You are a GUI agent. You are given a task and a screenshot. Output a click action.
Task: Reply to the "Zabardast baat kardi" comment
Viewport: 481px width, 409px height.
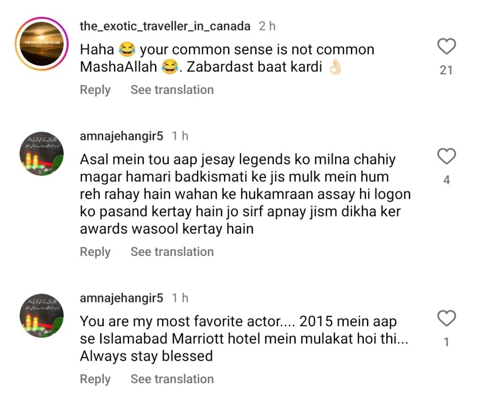(x=95, y=90)
